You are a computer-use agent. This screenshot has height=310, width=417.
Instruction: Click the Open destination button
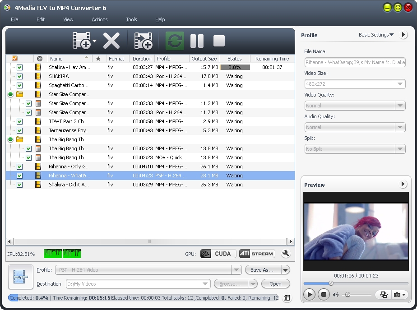click(x=275, y=284)
